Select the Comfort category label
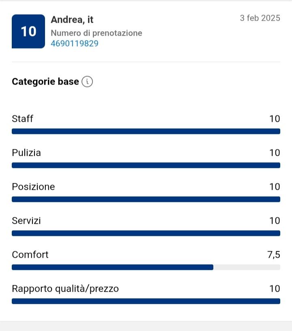This screenshot has height=331, width=292. coord(30,255)
